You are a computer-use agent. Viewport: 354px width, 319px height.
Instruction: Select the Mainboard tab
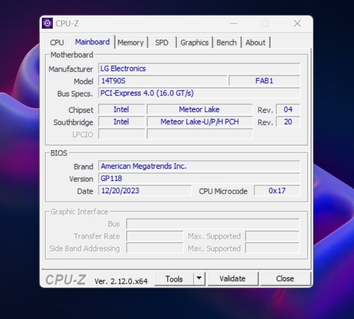(92, 42)
